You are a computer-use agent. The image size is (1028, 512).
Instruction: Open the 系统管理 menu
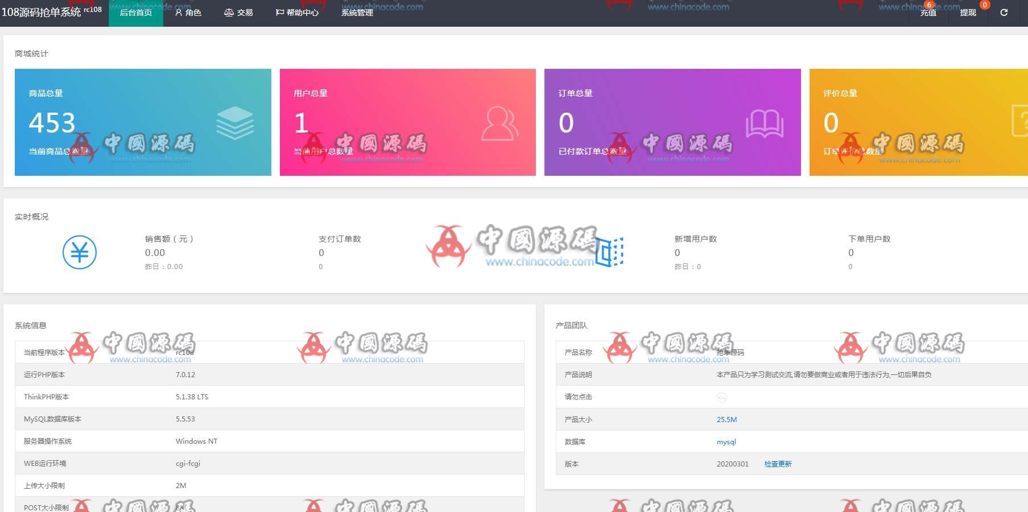[x=357, y=13]
